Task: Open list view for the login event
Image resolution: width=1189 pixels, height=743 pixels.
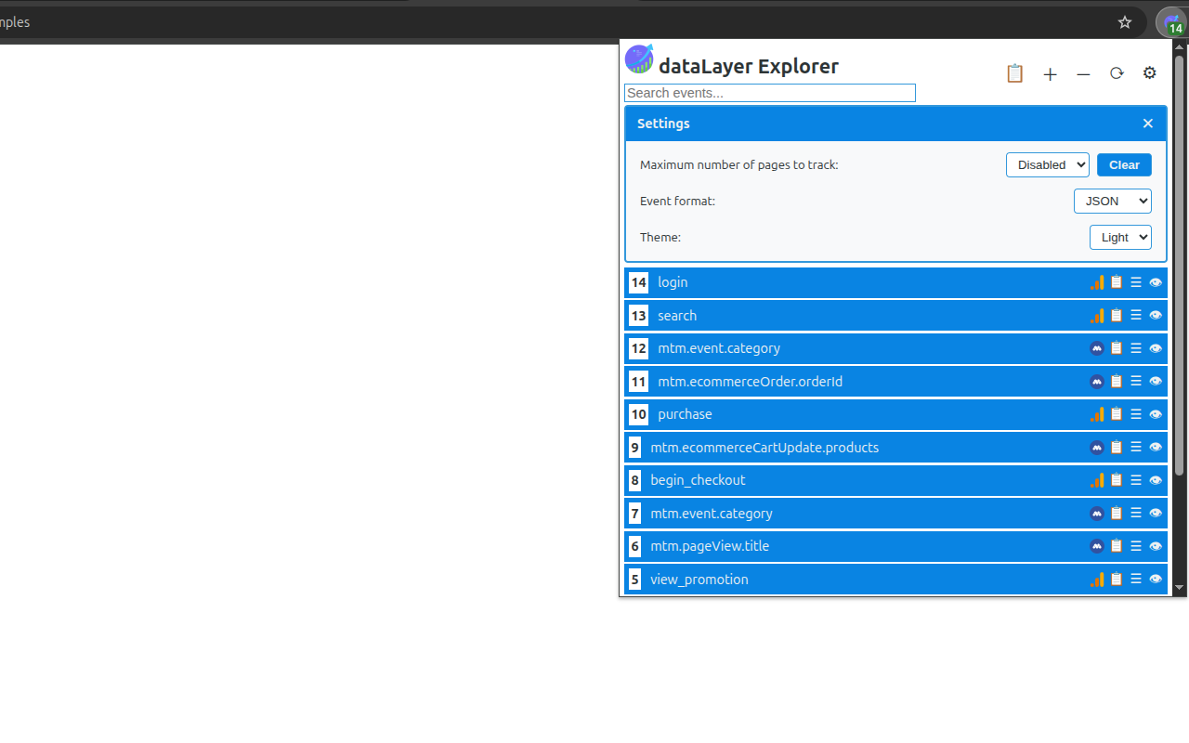Action: tap(1136, 282)
